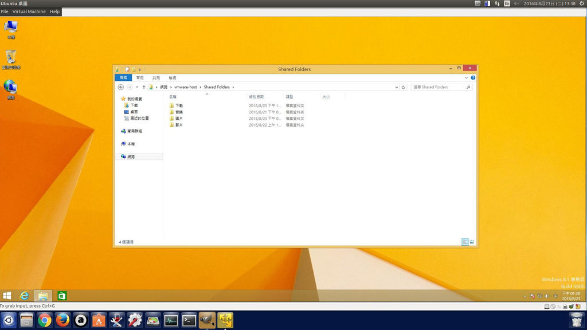Click the search magnifier icon
Screen dimensions: 587x330
(x=468, y=87)
